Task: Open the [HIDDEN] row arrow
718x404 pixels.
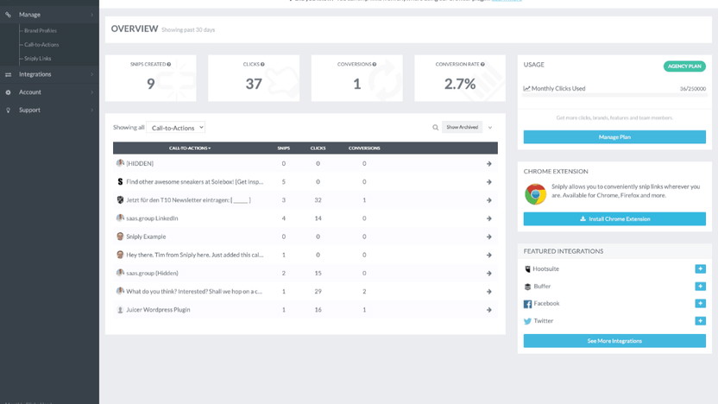Action: pyautogui.click(x=489, y=163)
